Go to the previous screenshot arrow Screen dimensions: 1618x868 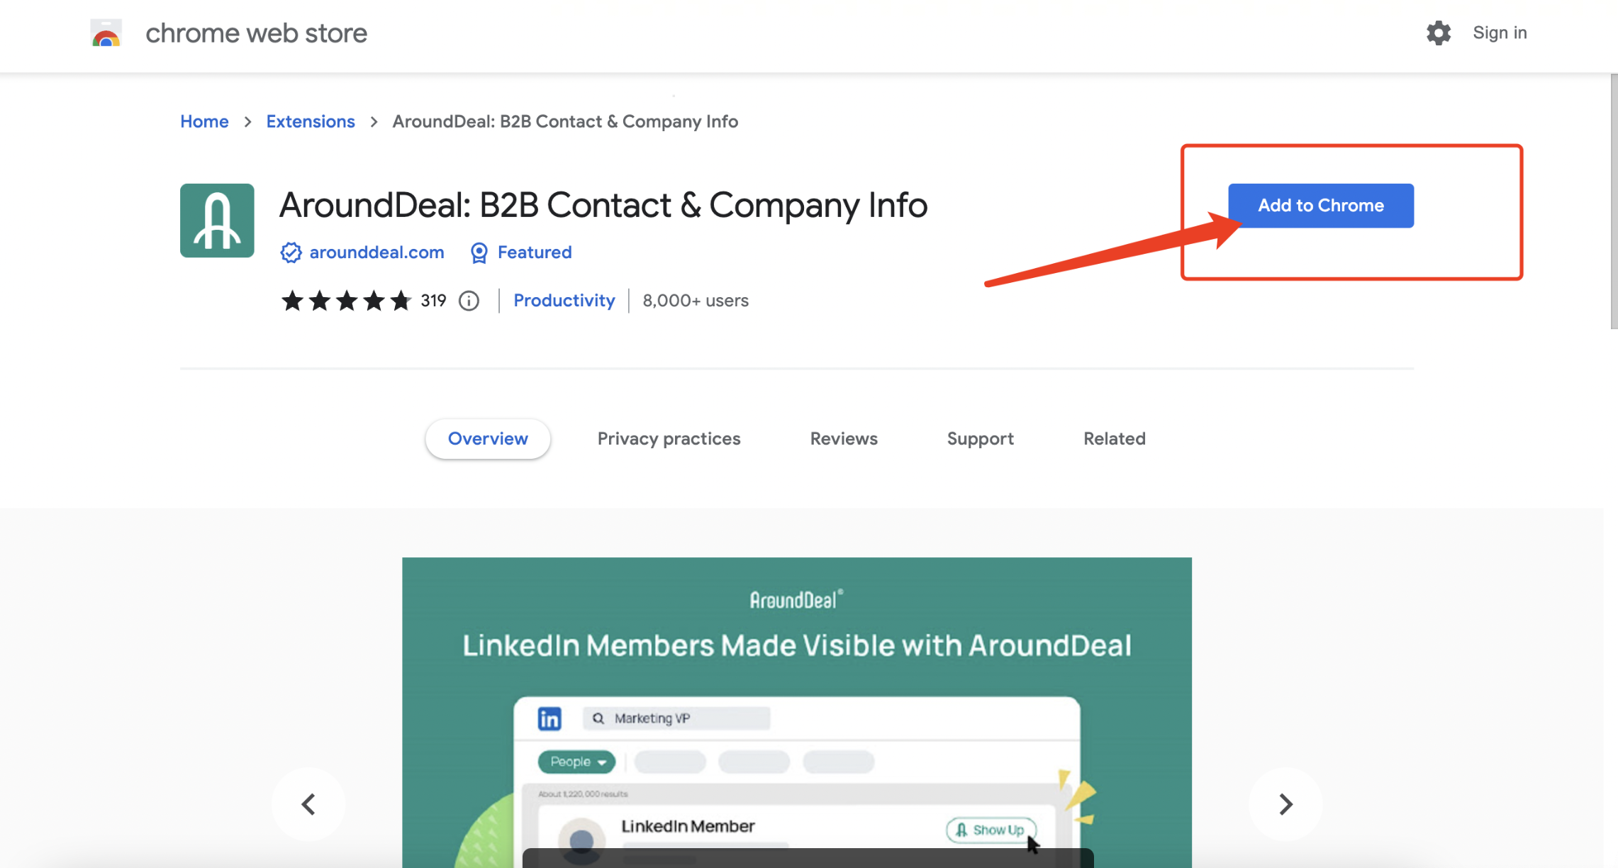[x=308, y=803]
